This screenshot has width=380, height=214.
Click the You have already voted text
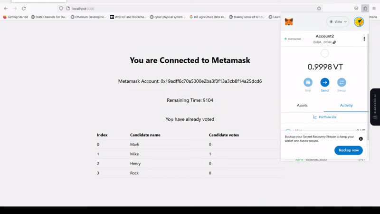190,119
